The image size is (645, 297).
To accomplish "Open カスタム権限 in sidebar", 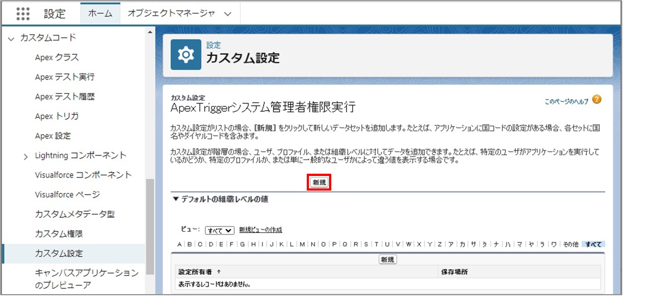I will pyautogui.click(x=59, y=234).
